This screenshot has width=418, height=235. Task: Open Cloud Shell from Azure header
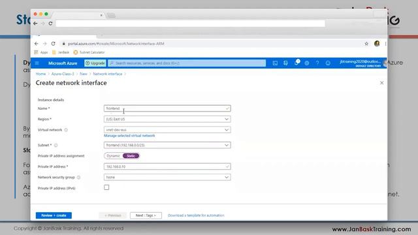(x=275, y=63)
